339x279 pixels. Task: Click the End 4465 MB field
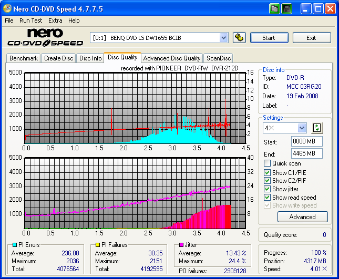(307, 153)
